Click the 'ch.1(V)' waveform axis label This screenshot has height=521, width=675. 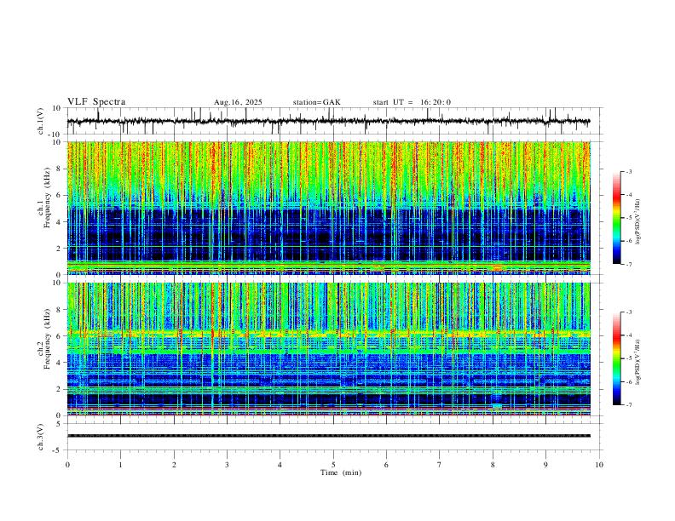click(x=40, y=121)
